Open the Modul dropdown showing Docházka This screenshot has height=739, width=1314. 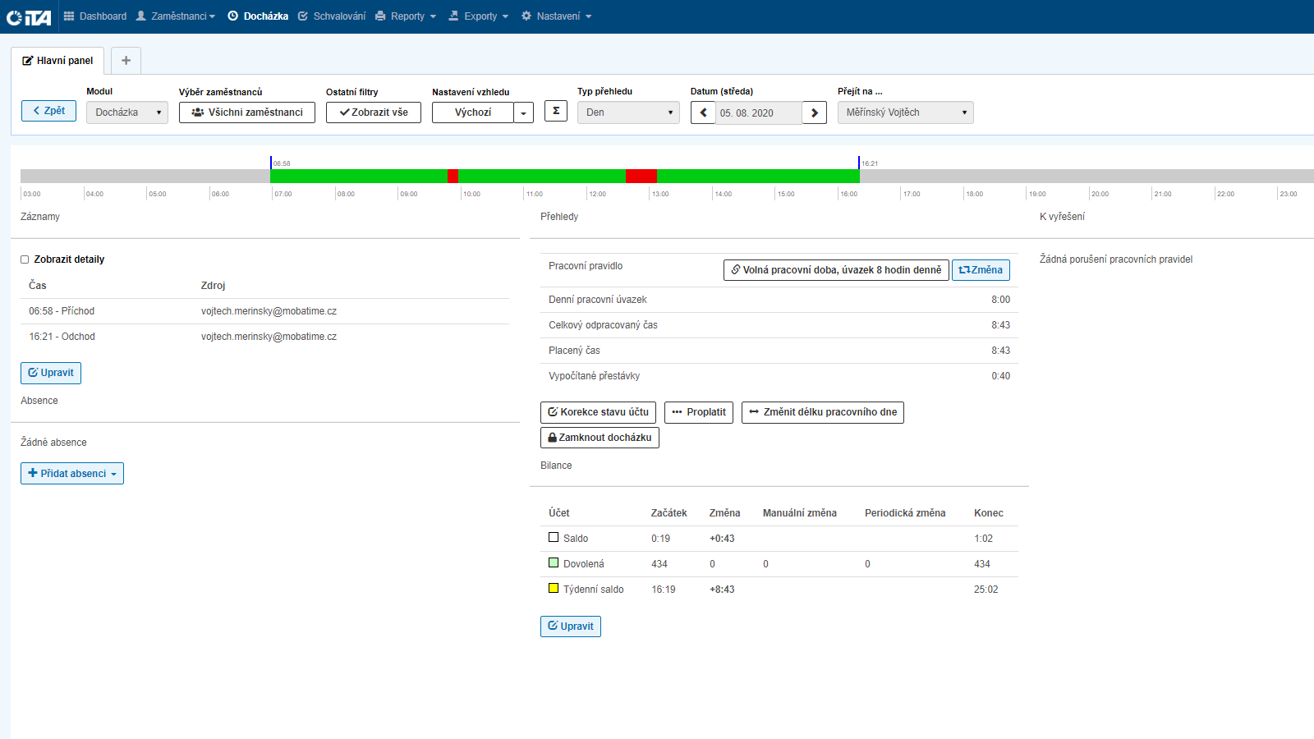[127, 112]
